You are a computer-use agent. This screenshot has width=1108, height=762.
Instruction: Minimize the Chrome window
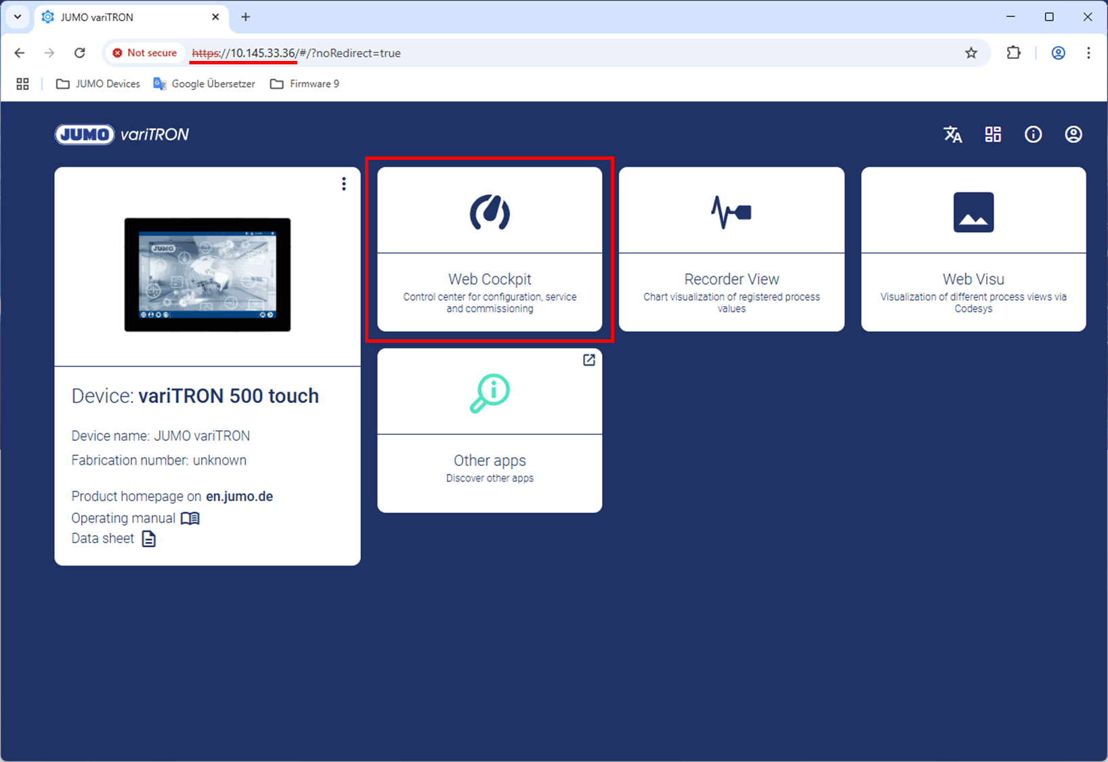[1010, 17]
